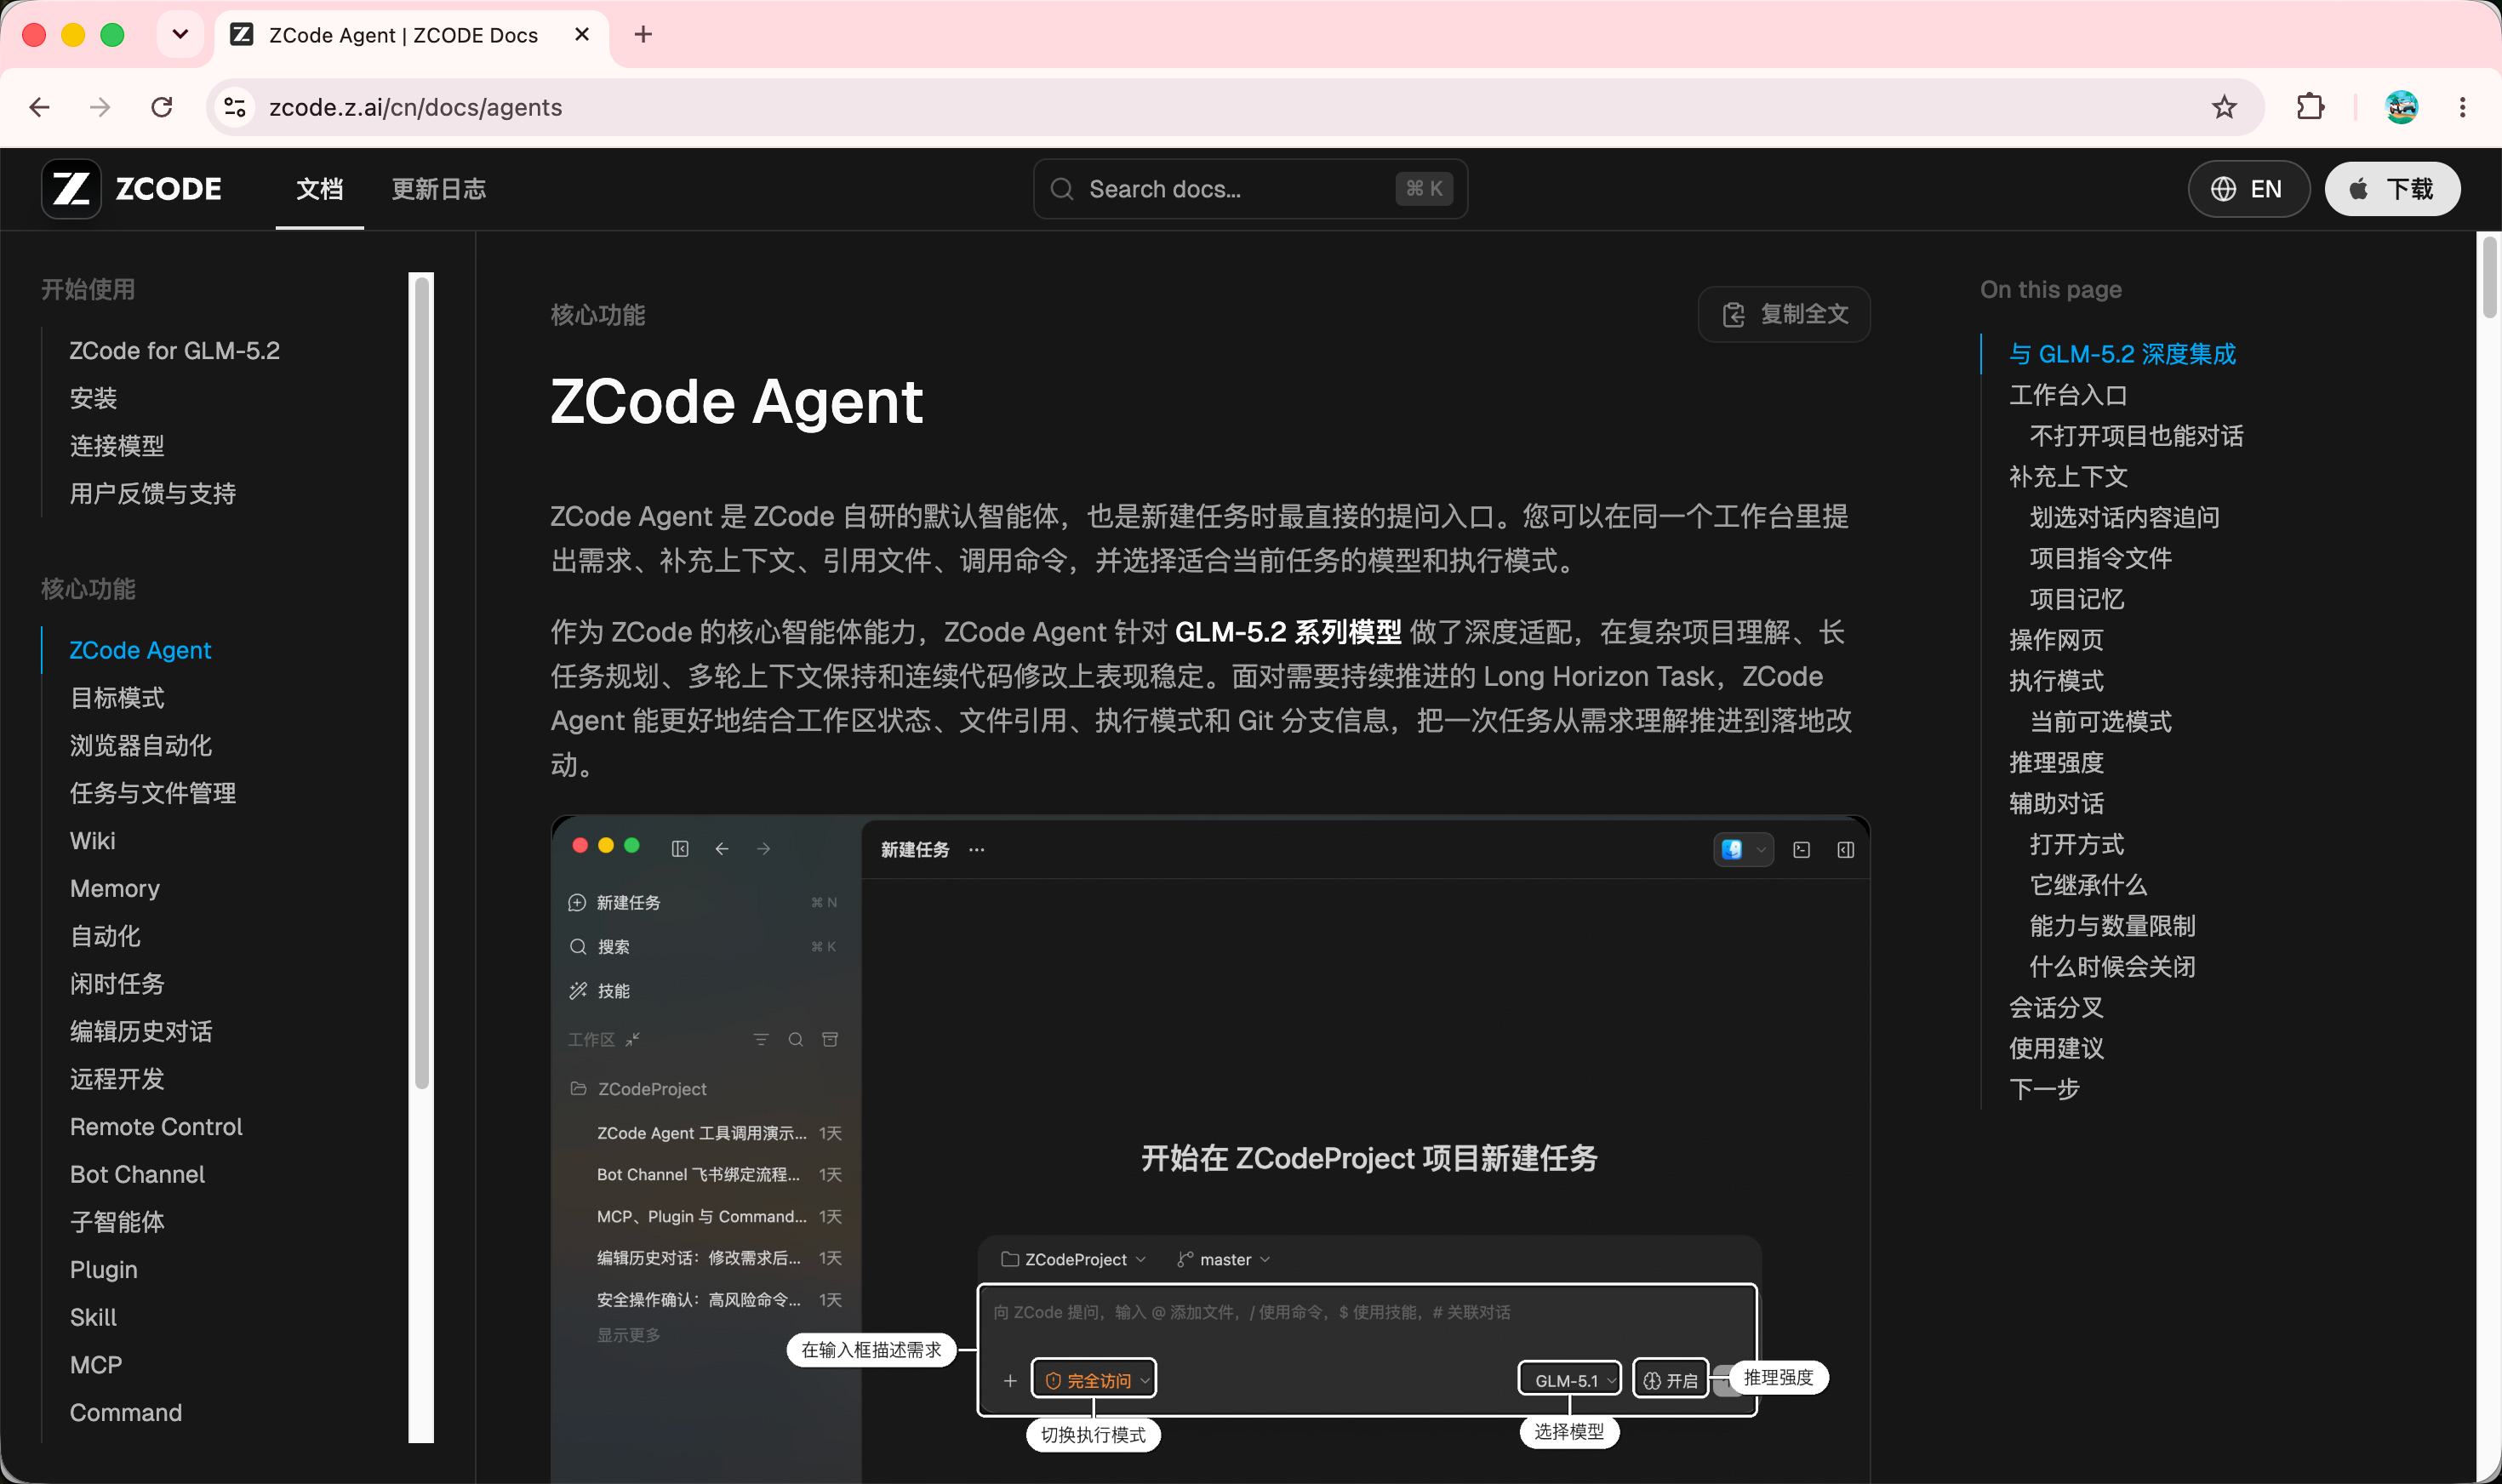Jump to 补充上下文 section
The image size is (2502, 1484).
[x=2068, y=477]
